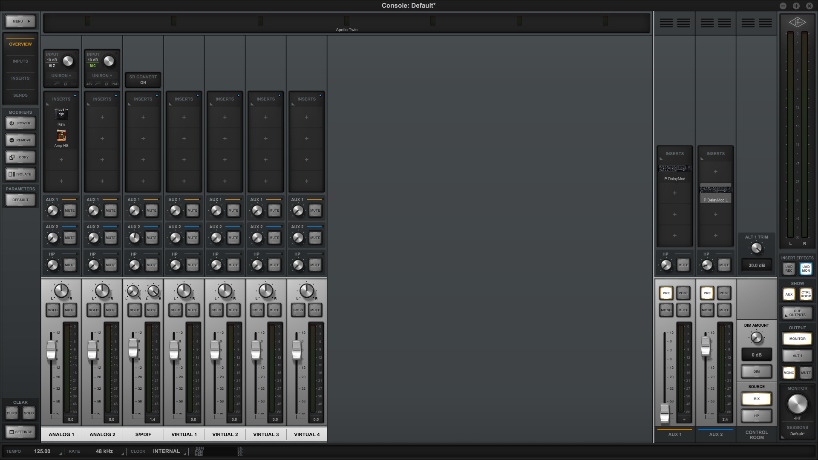Switch to the Inputs view tab

[x=20, y=61]
